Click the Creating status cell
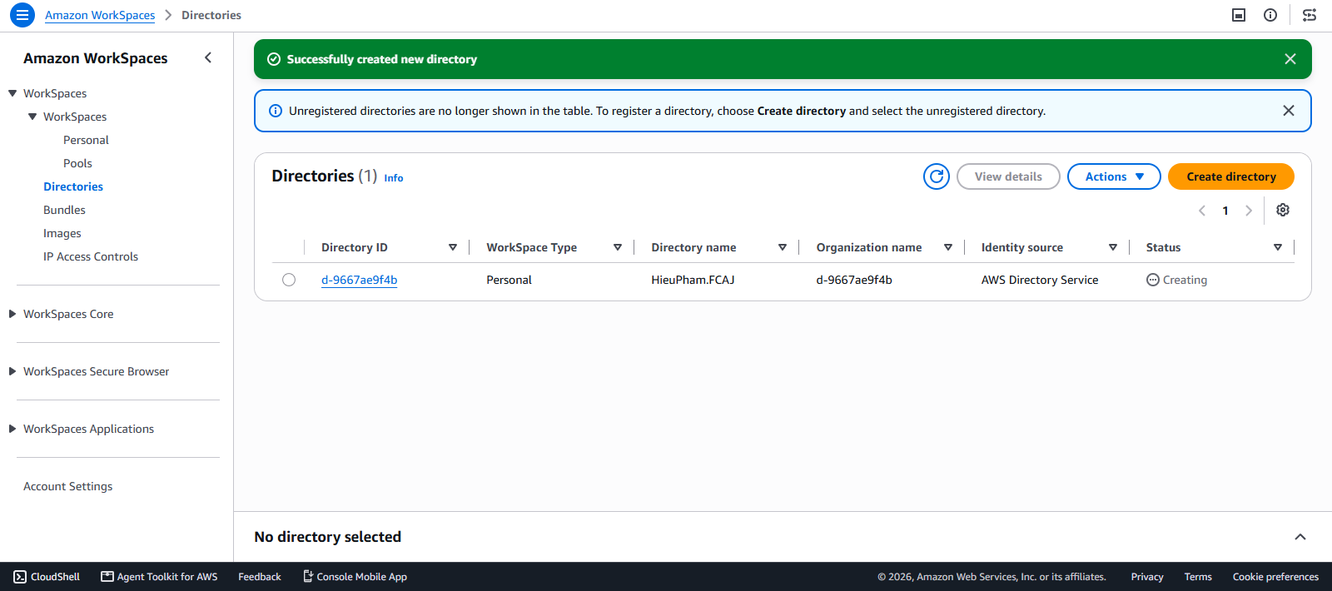1332x591 pixels. point(1176,280)
